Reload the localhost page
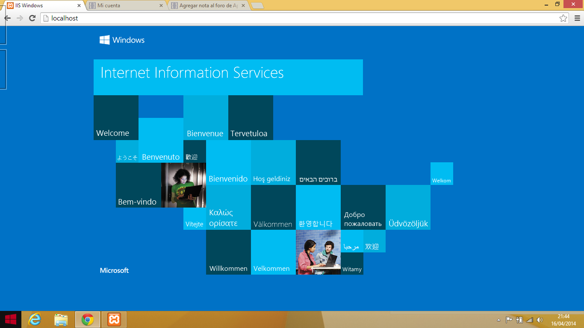The width and height of the screenshot is (584, 328). tap(32, 18)
